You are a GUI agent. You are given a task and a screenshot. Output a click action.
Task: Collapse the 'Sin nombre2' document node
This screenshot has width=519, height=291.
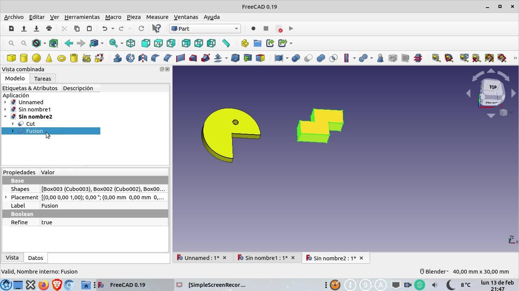point(5,117)
